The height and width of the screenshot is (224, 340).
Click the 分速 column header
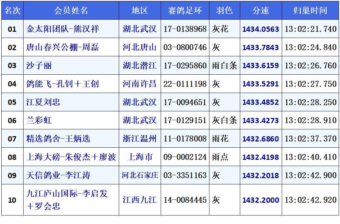coord(260,10)
